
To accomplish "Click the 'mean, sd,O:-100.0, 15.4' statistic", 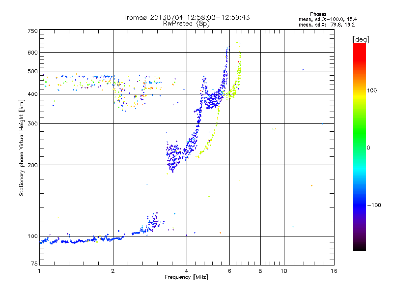I will 328,19.
